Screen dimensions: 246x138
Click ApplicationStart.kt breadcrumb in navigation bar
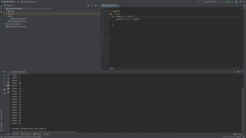pyautogui.click(x=28, y=2)
